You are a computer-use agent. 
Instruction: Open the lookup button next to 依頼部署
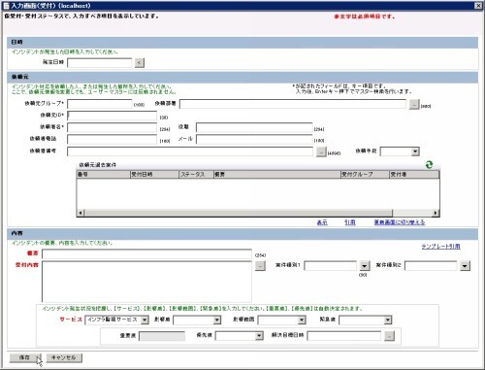coord(414,104)
